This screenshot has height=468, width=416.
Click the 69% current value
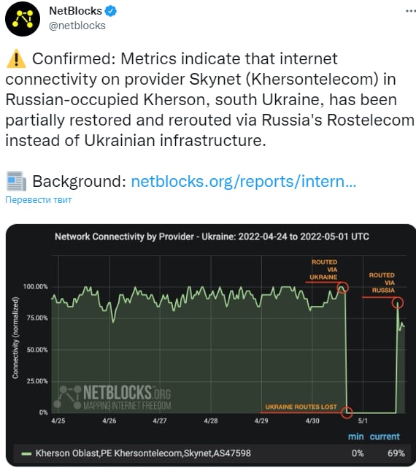click(x=396, y=453)
